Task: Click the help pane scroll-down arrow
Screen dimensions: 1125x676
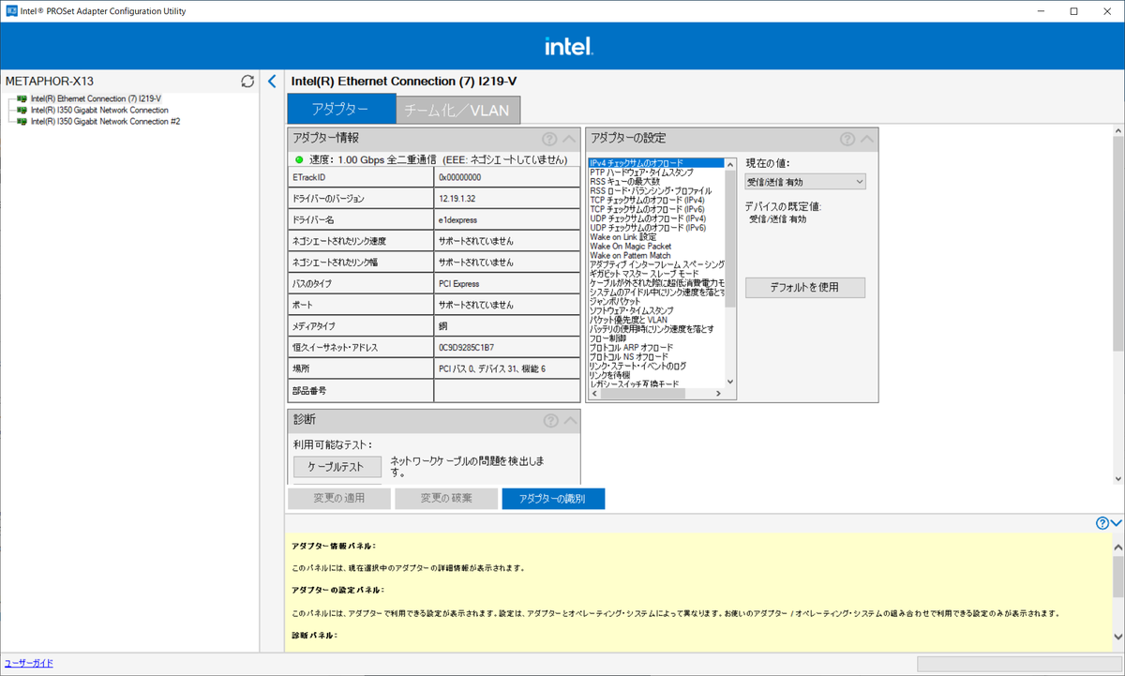Action: pos(1118,638)
